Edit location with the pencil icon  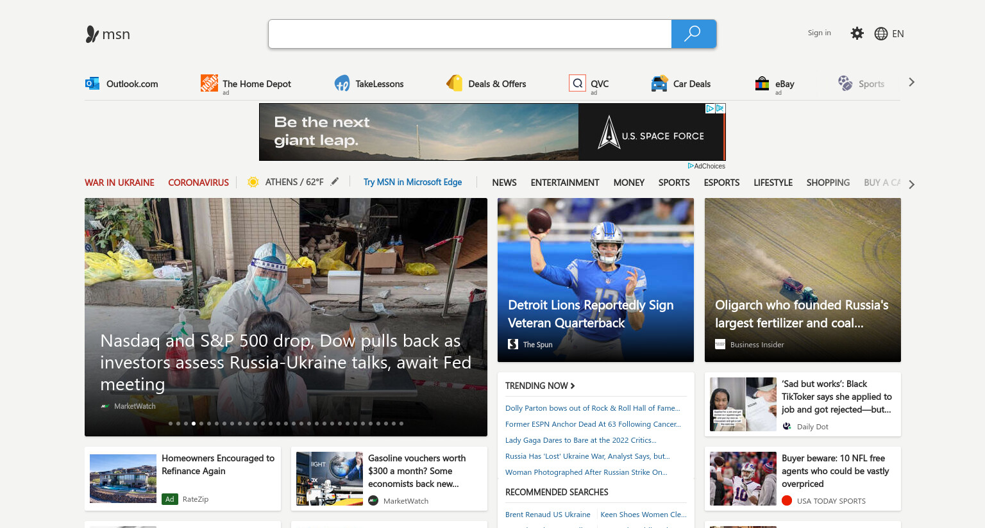point(335,181)
